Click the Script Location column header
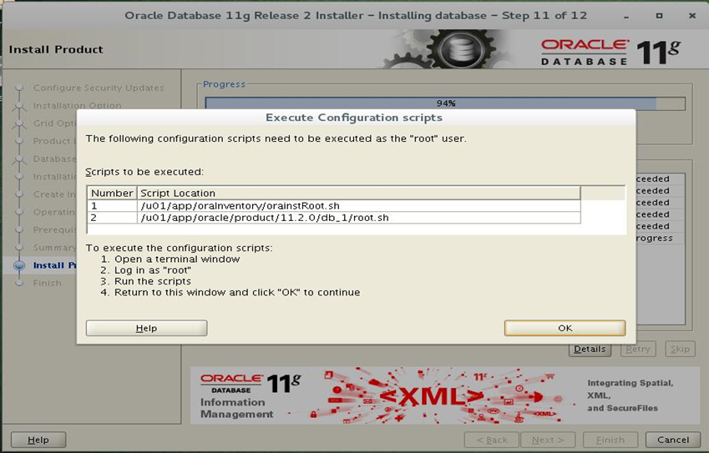 tap(358, 193)
